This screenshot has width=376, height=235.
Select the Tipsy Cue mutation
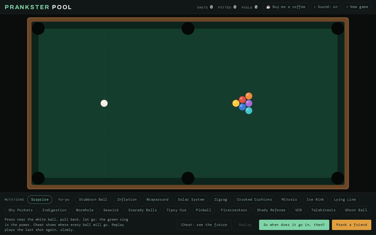point(176,210)
